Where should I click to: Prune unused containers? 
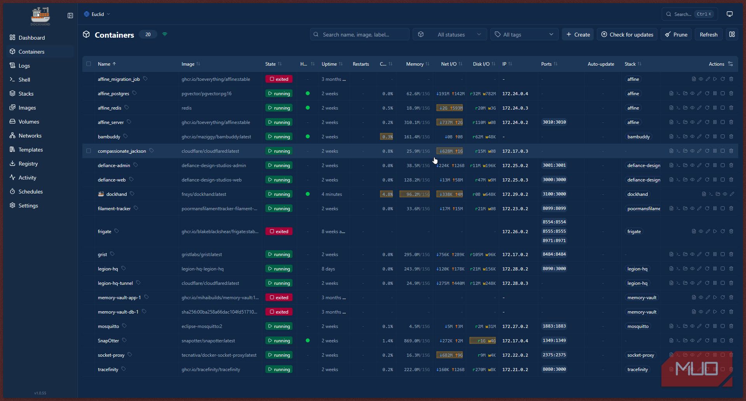(x=676, y=34)
